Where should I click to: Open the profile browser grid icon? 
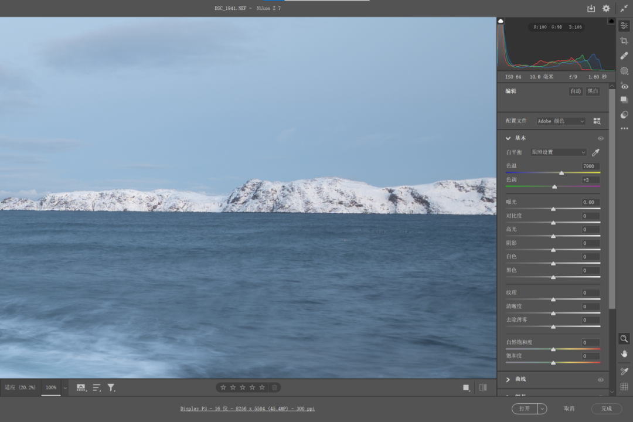[x=597, y=121]
